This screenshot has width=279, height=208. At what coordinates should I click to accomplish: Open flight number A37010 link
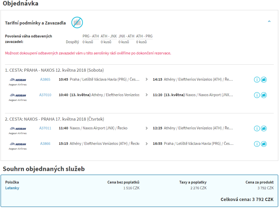45,95
